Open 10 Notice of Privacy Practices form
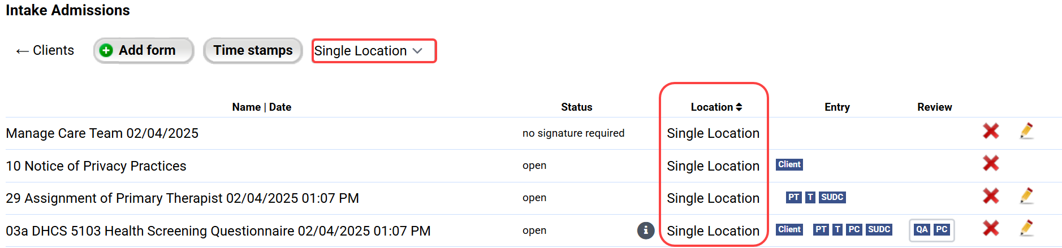 click(x=96, y=166)
